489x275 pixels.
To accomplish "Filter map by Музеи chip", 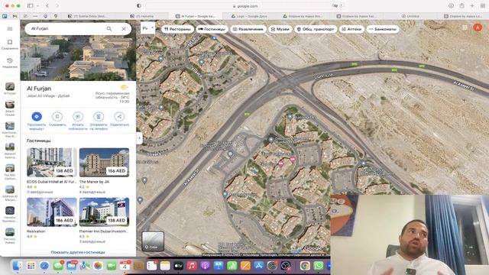I will coord(280,29).
